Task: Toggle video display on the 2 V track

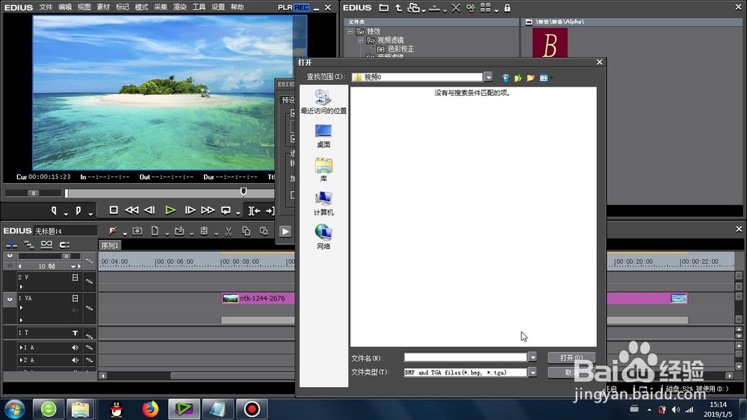Action: tap(75, 277)
